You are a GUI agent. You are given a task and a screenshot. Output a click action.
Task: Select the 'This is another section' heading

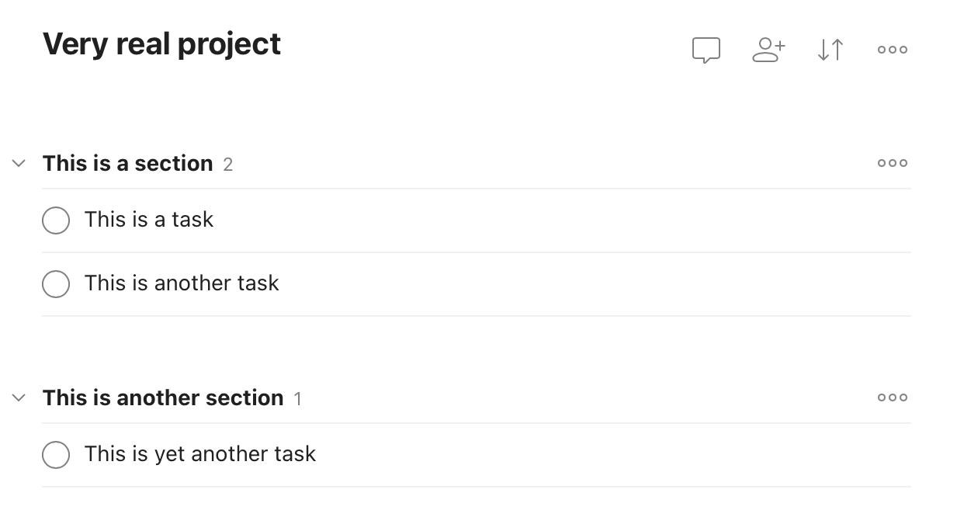[x=163, y=397]
